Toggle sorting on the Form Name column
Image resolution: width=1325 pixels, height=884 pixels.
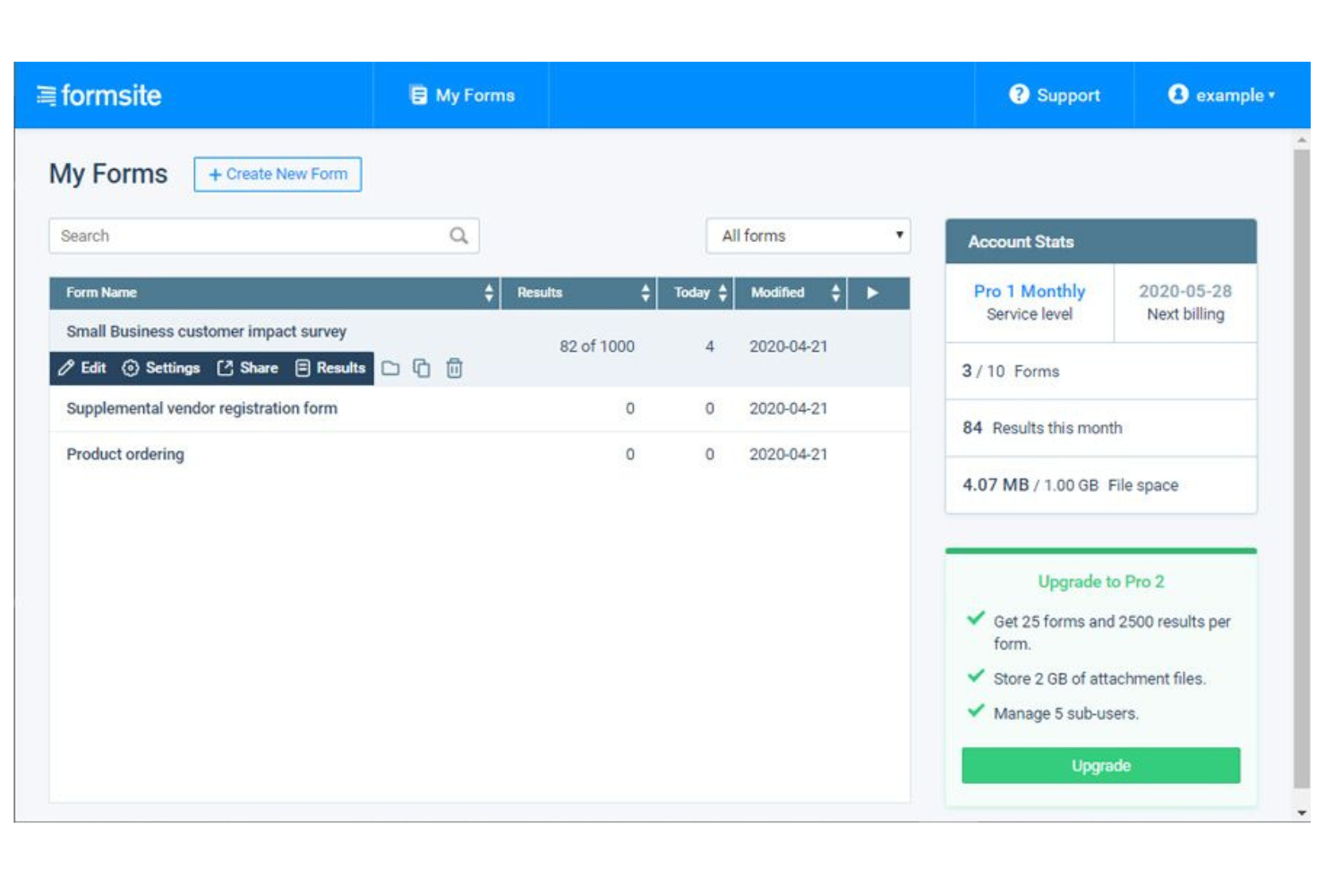490,292
